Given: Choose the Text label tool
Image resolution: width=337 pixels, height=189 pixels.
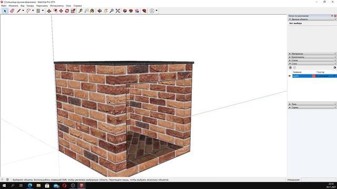Looking at the screenshot, I should pos(86,10).
